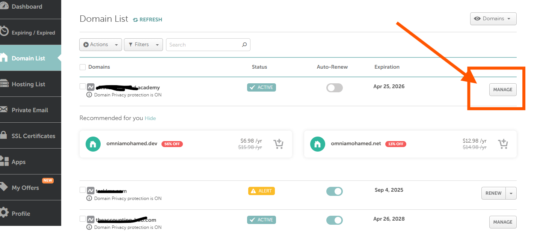Click the orange NEW badge in the sidebar
Screen dimensions: 549x239
click(48, 180)
